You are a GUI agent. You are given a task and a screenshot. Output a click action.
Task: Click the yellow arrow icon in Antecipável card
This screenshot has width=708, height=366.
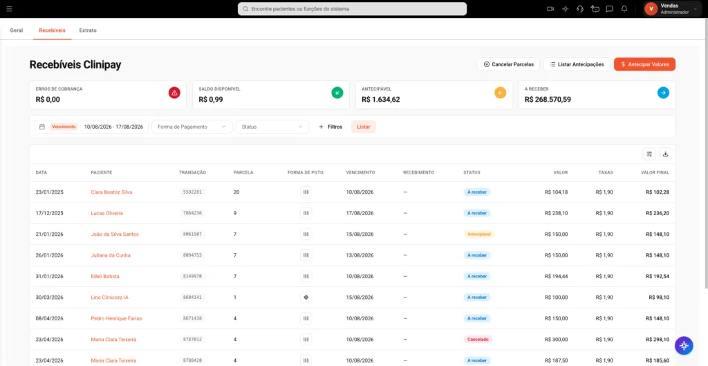pos(501,93)
